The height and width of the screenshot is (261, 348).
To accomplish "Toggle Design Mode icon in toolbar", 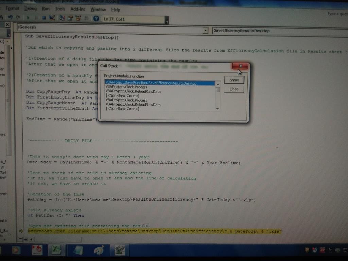I will pos(52,18).
